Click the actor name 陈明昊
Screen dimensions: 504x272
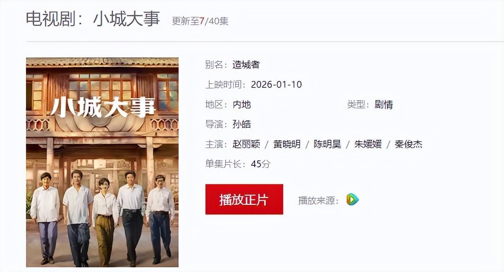click(328, 144)
